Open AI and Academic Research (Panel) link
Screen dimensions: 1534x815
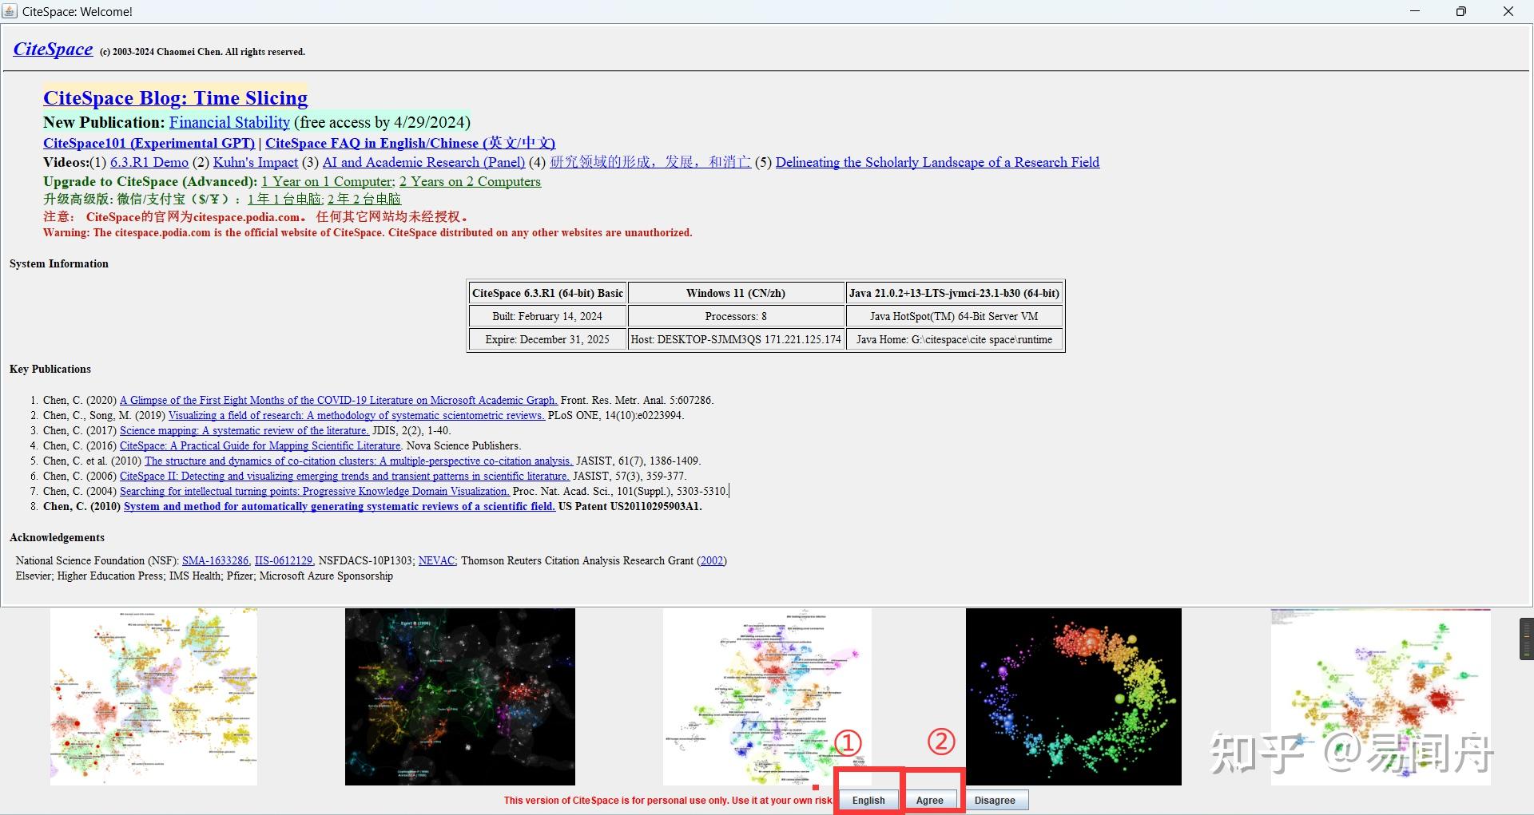click(424, 162)
